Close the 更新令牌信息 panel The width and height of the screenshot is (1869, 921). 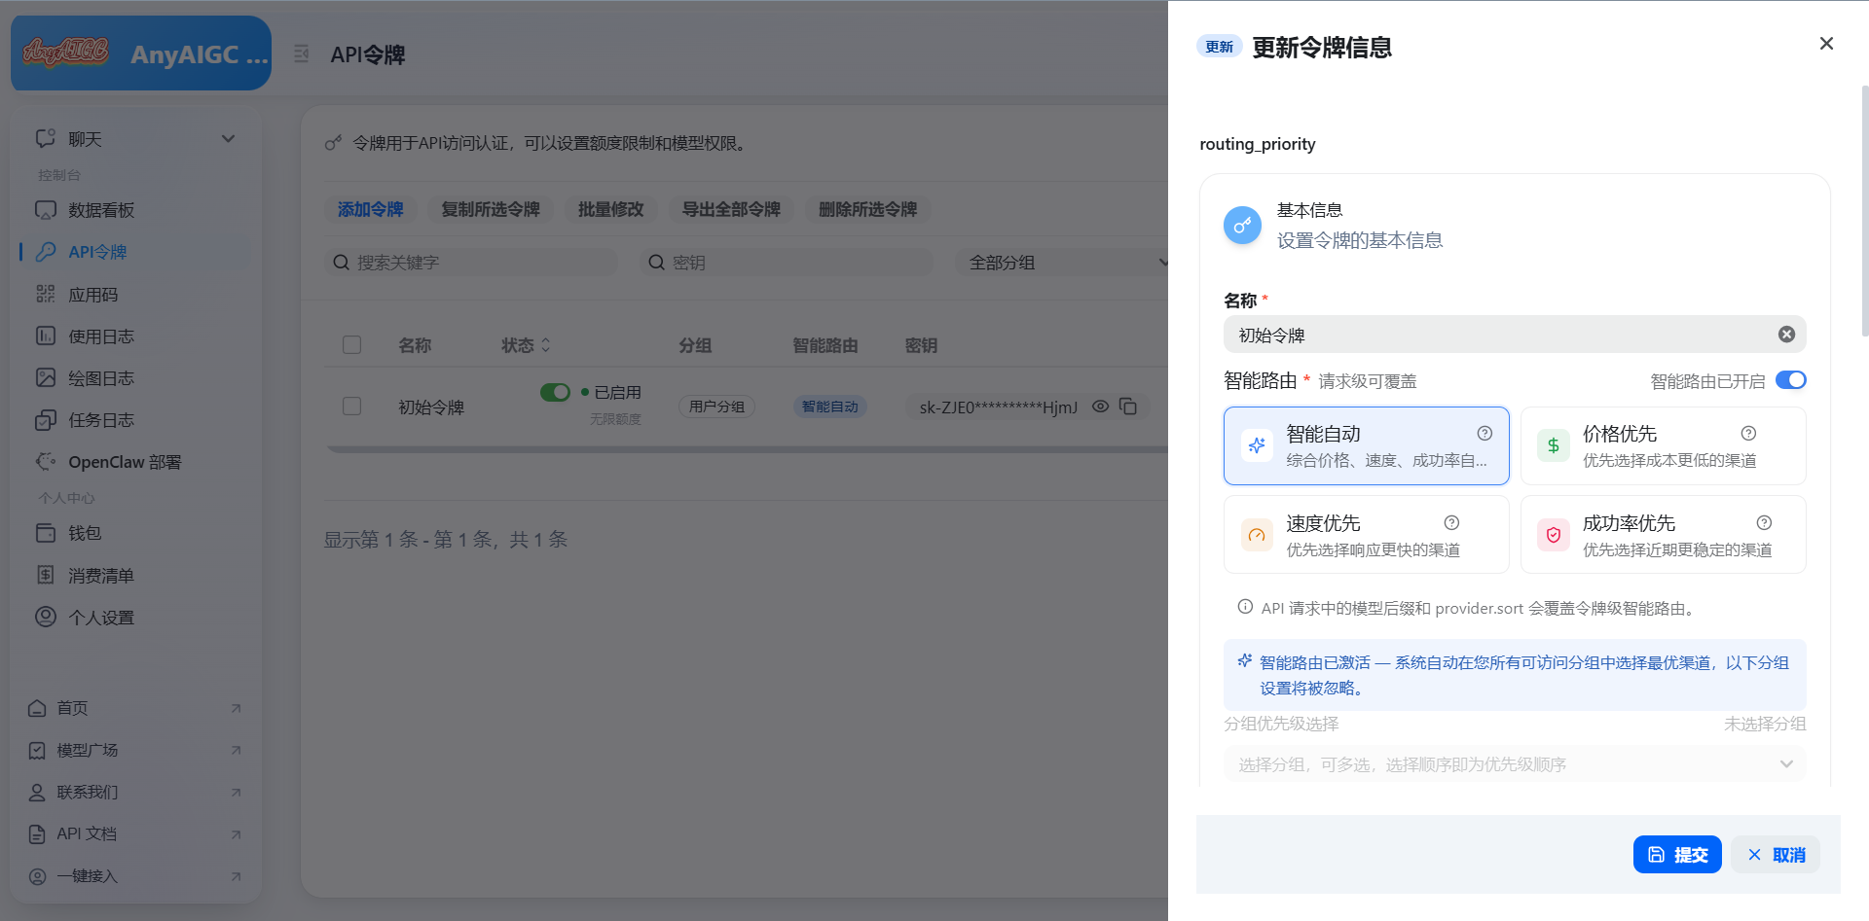[1826, 43]
